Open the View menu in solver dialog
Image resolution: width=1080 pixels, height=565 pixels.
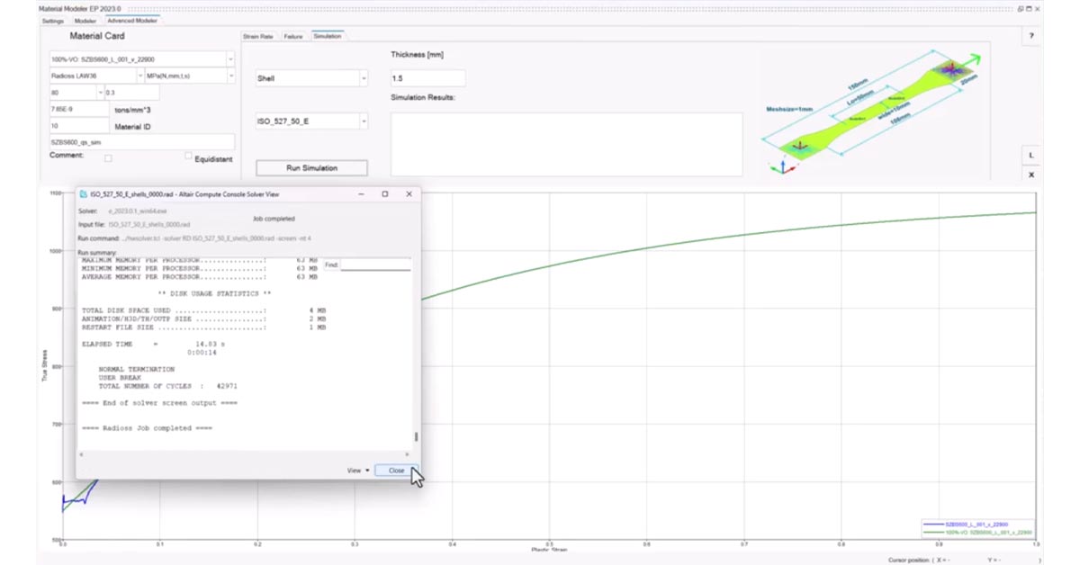[358, 471]
